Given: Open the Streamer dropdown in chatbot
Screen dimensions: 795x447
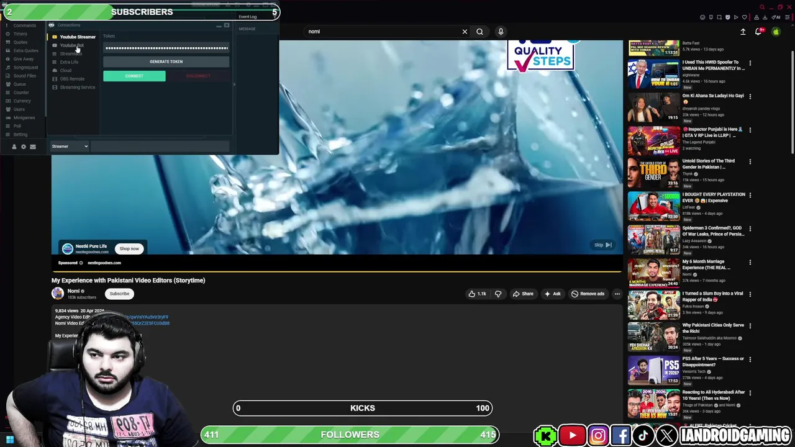Looking at the screenshot, I should click(x=70, y=147).
